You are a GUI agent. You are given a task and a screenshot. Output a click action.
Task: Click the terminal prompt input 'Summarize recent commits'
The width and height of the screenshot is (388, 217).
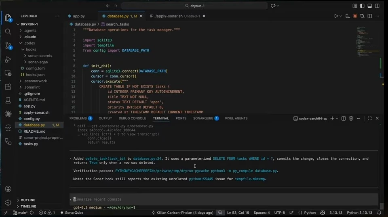[x=224, y=199]
